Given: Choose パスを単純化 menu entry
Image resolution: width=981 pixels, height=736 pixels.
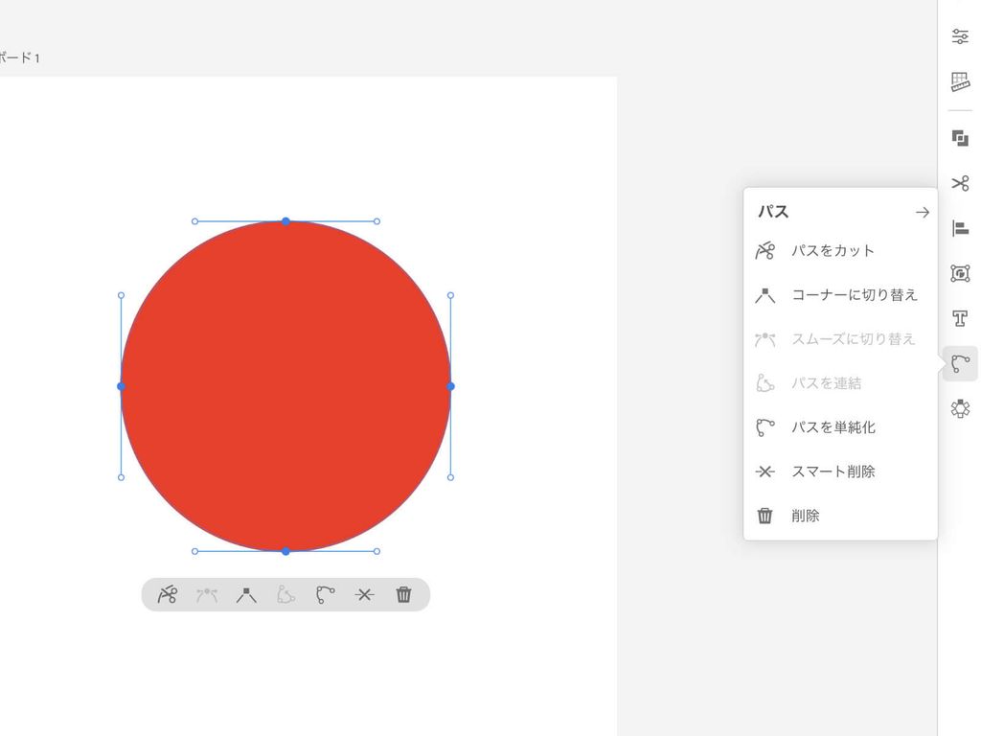Looking at the screenshot, I should click(840, 427).
